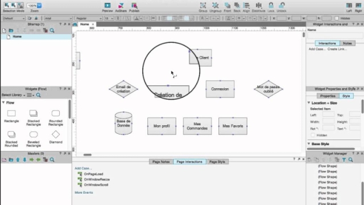Group the selected widgets
This screenshot has width=364, height=205.
(203, 5)
